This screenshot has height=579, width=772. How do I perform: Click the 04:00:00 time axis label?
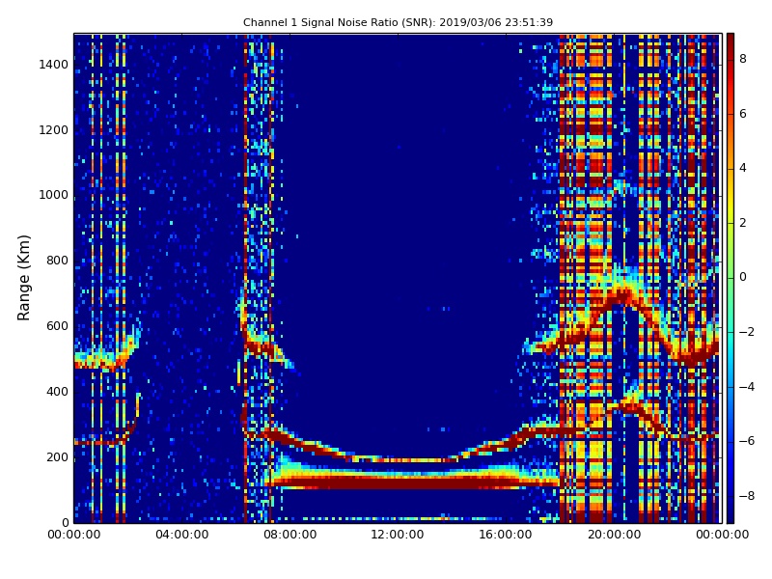point(181,535)
